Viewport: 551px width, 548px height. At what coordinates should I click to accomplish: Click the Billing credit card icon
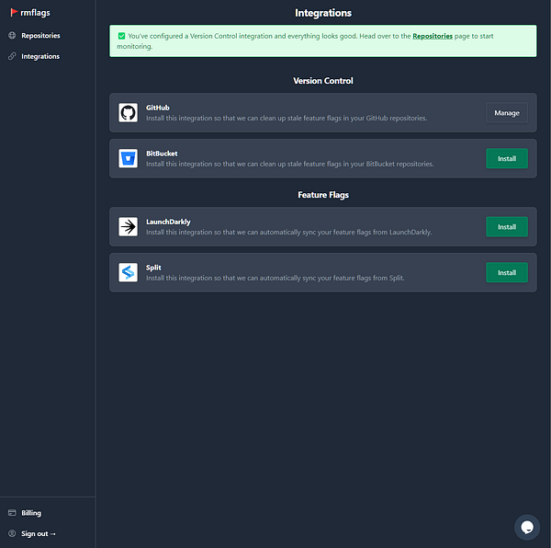(x=12, y=512)
